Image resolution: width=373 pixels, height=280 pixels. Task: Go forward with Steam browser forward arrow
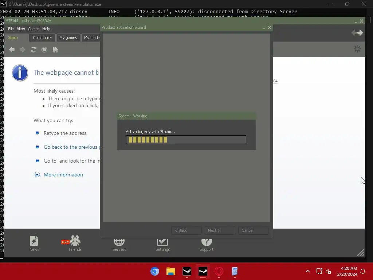[22, 50]
